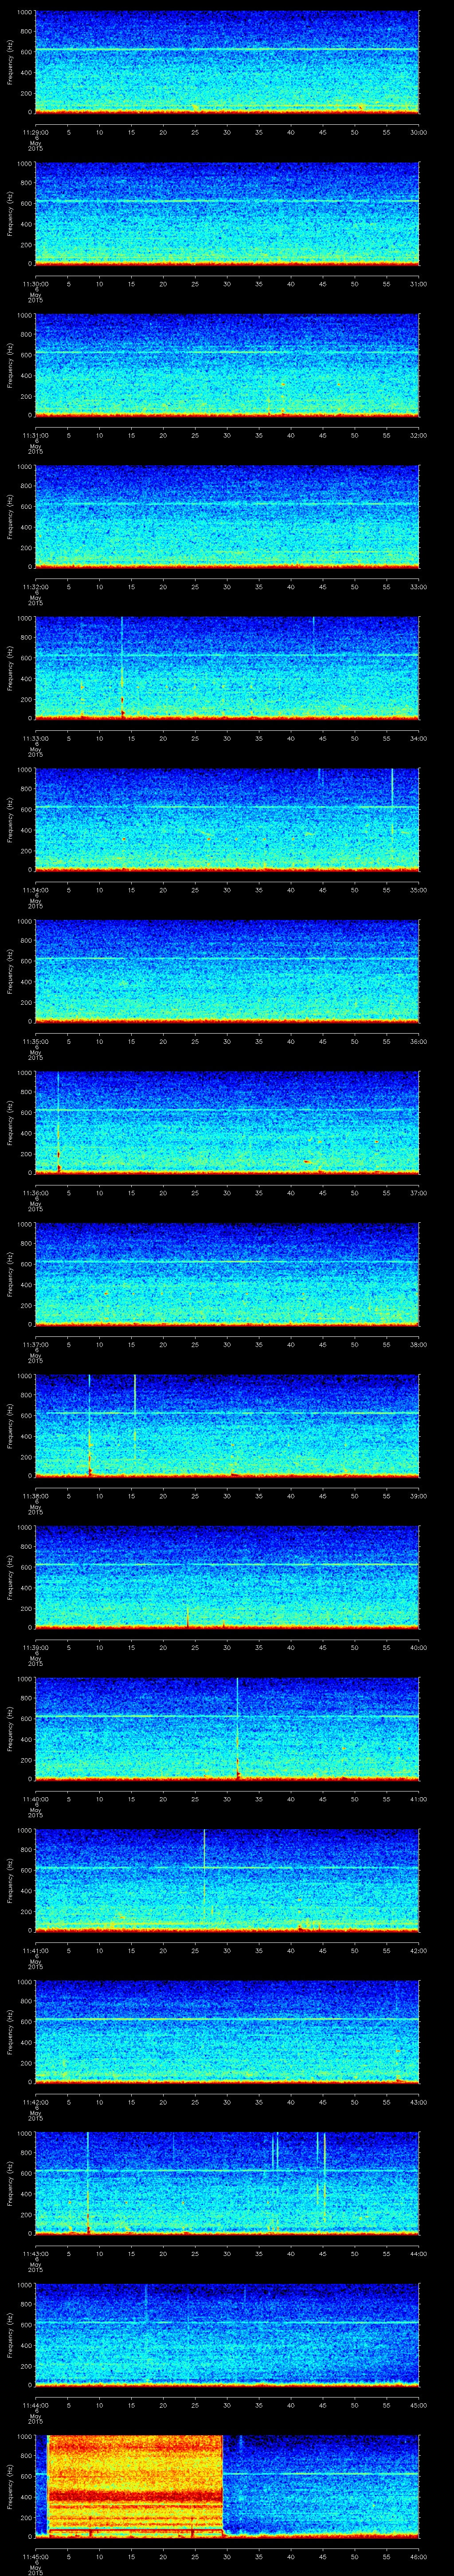Select the spectrogram panel beginning at 11:44:00
Screen dimensions: 454x2576
tap(227, 2335)
